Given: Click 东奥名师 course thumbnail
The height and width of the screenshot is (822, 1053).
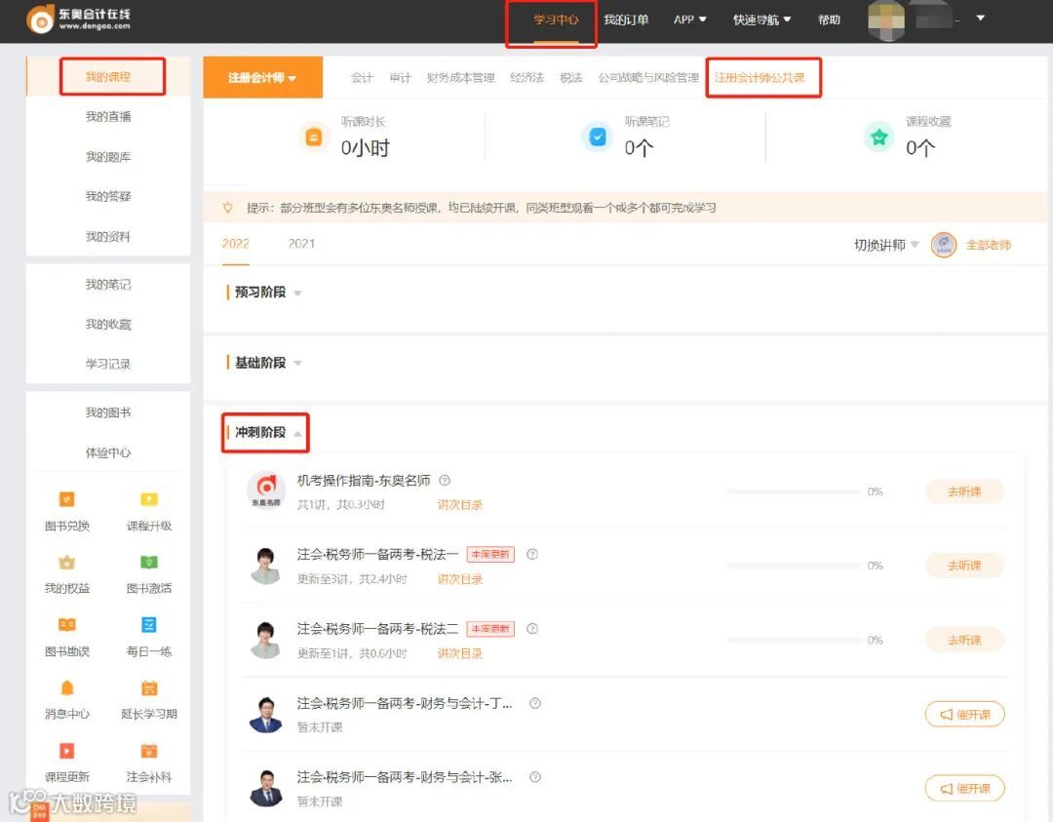Looking at the screenshot, I should [266, 490].
